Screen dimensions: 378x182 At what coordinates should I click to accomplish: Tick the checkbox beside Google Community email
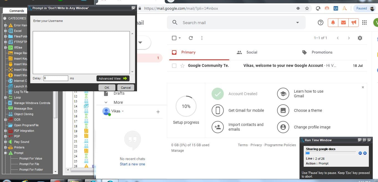(x=174, y=66)
